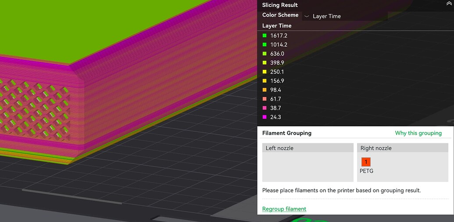Click the Slicing Result title
Viewport: 454px width, 222px height.
click(280, 5)
